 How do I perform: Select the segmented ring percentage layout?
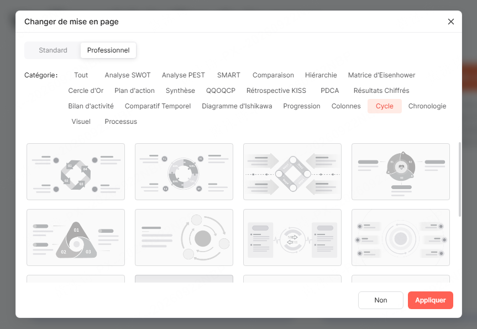coord(184,171)
